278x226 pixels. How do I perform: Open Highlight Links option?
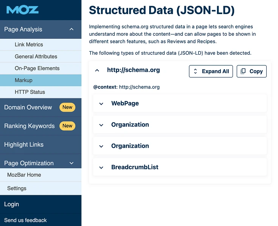(x=24, y=144)
